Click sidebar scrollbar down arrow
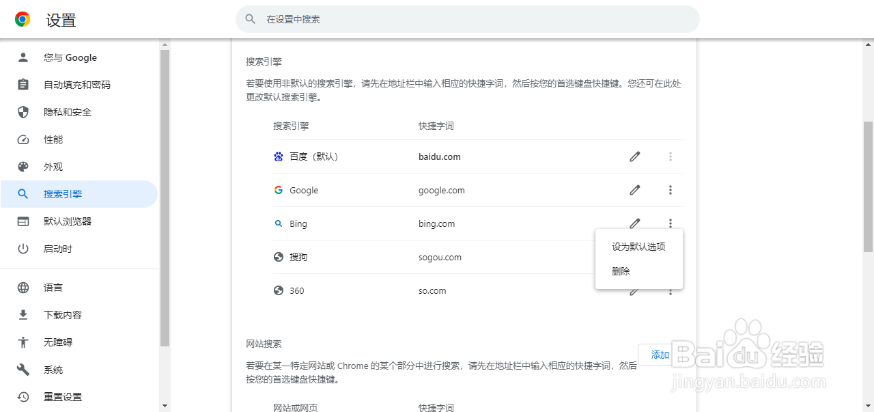 pos(165,407)
